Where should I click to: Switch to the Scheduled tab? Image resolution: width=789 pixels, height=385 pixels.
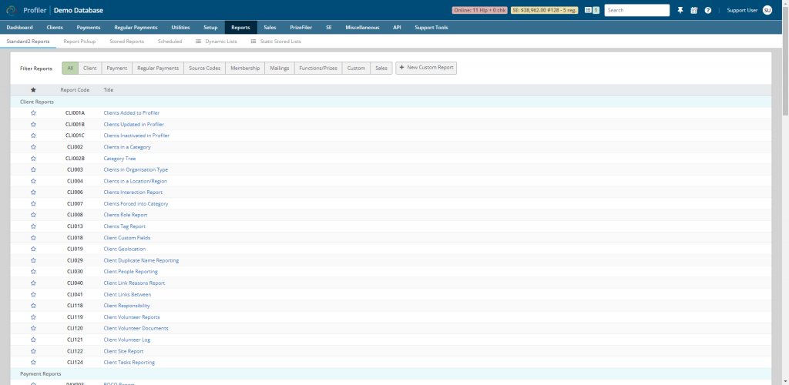[170, 42]
